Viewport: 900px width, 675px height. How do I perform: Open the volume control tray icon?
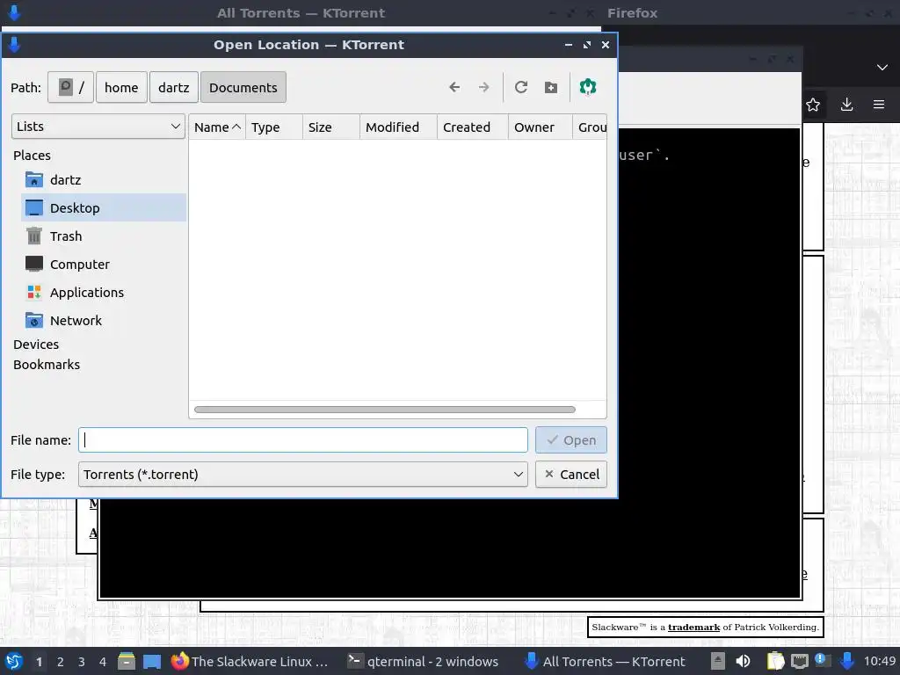(x=743, y=661)
